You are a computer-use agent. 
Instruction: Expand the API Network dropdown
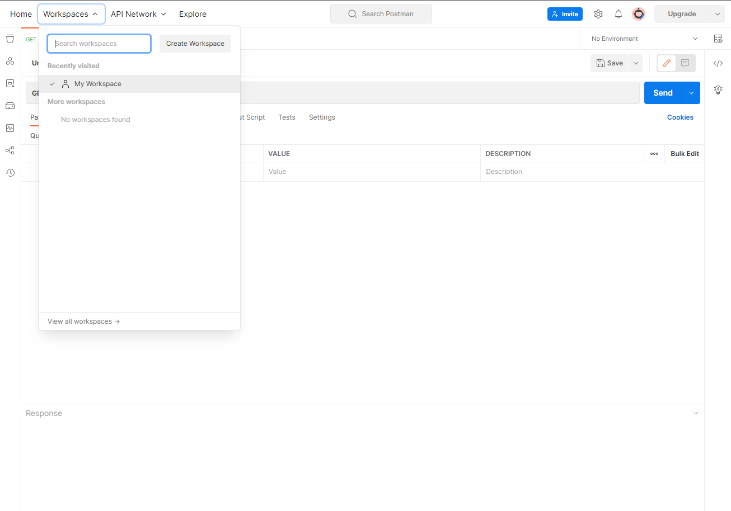click(x=138, y=14)
